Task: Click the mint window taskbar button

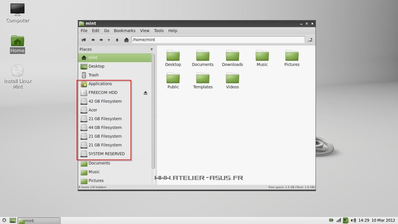Action: pyautogui.click(x=39, y=220)
